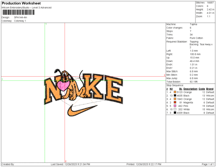Click the orange swatch beside stitch count 1843
The height and width of the screenshot is (167, 216).
coord(175,99)
